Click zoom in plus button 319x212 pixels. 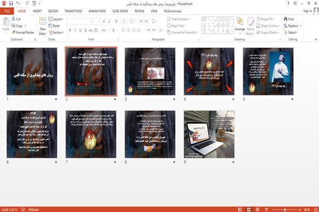300,209
